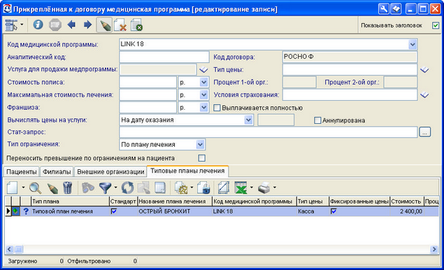Click Аналитический код input field

(164, 57)
